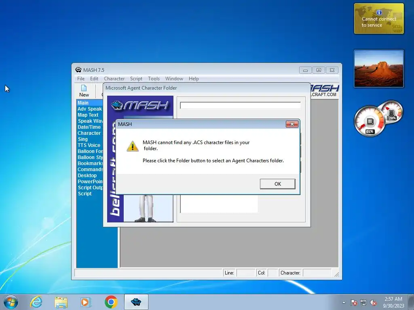Screen dimensions: 414x310
Task: Select Commands in the sidebar
Action: pyautogui.click(x=90, y=170)
